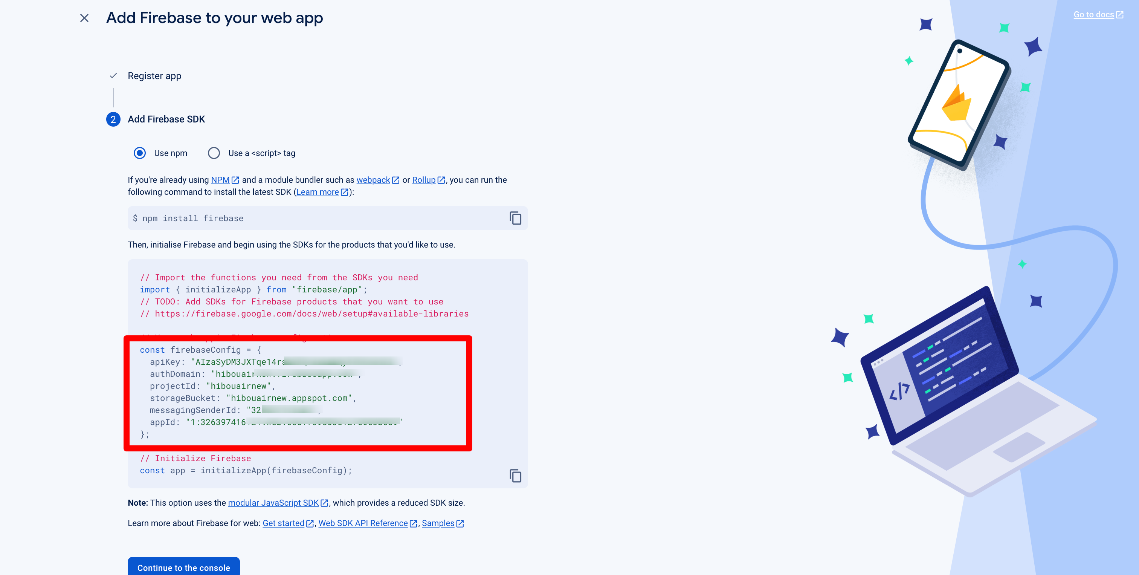This screenshot has width=1139, height=575.
Task: Click the appId config line
Action: coord(276,422)
